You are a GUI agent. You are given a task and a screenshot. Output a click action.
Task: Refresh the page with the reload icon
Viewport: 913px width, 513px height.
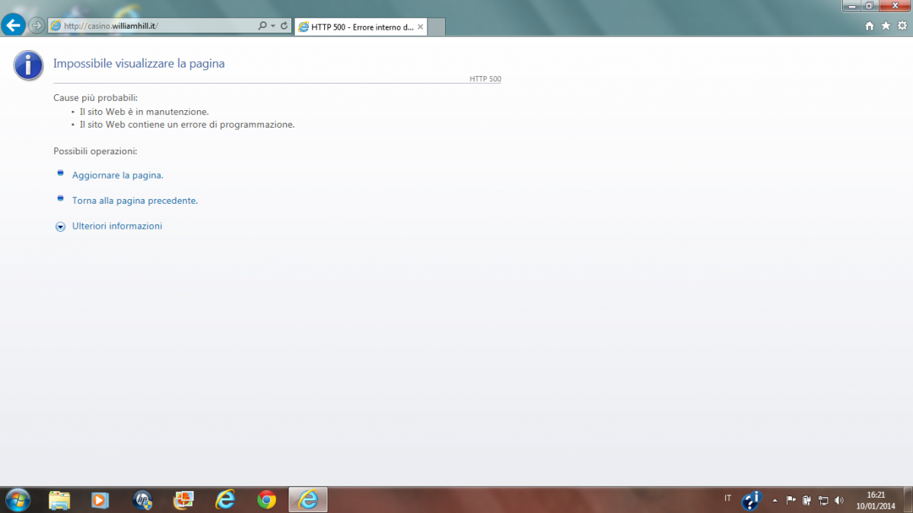coord(285,26)
